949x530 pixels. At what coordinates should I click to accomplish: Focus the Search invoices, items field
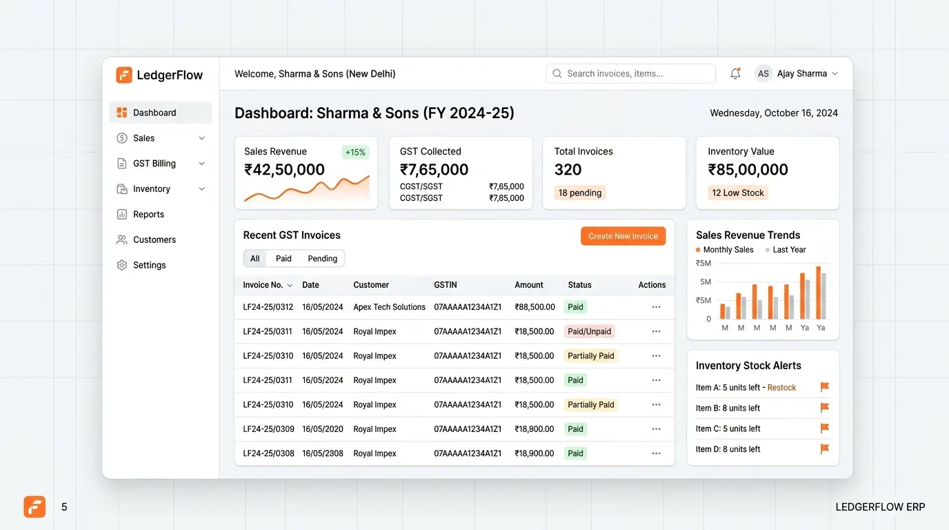630,74
